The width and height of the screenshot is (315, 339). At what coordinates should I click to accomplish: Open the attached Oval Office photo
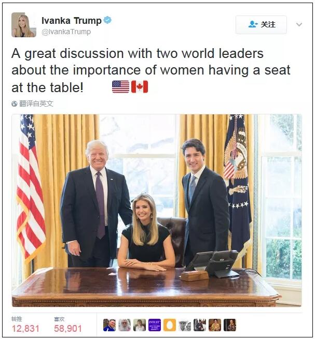point(157,210)
